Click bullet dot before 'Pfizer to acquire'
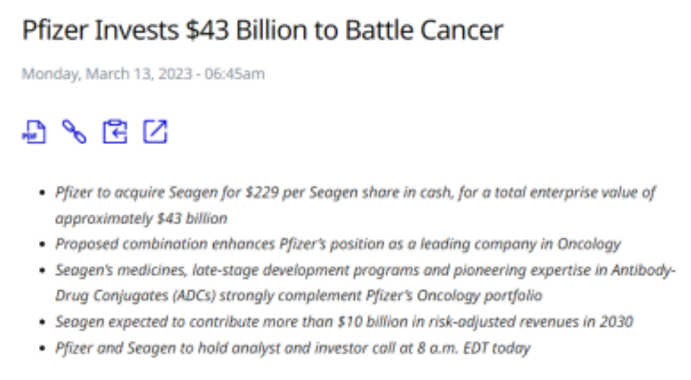This screenshot has height=380, width=691. [41, 193]
